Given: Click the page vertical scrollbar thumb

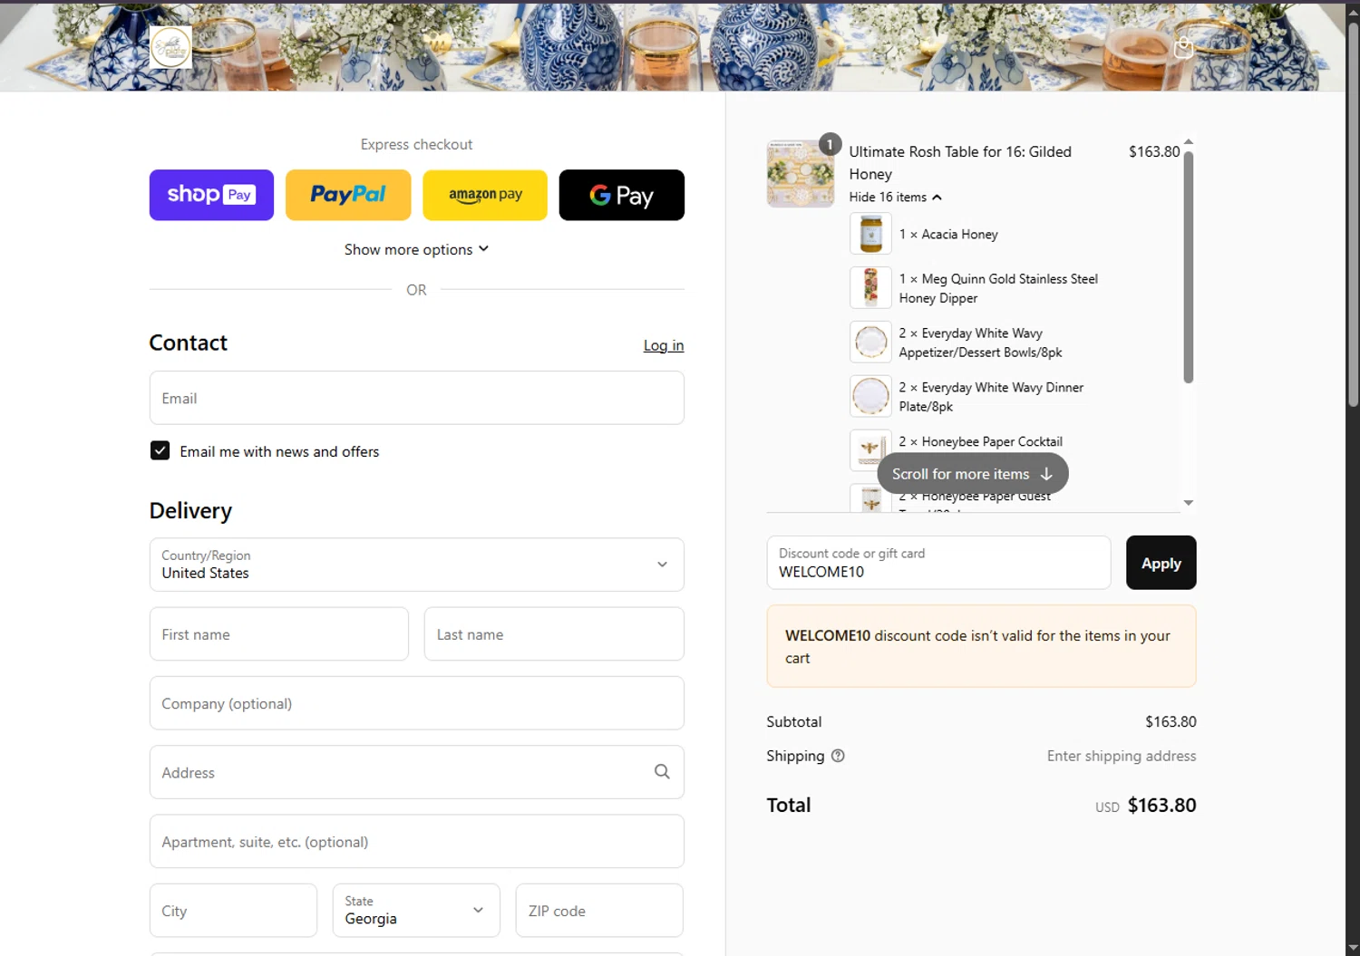Looking at the screenshot, I should [1353, 213].
